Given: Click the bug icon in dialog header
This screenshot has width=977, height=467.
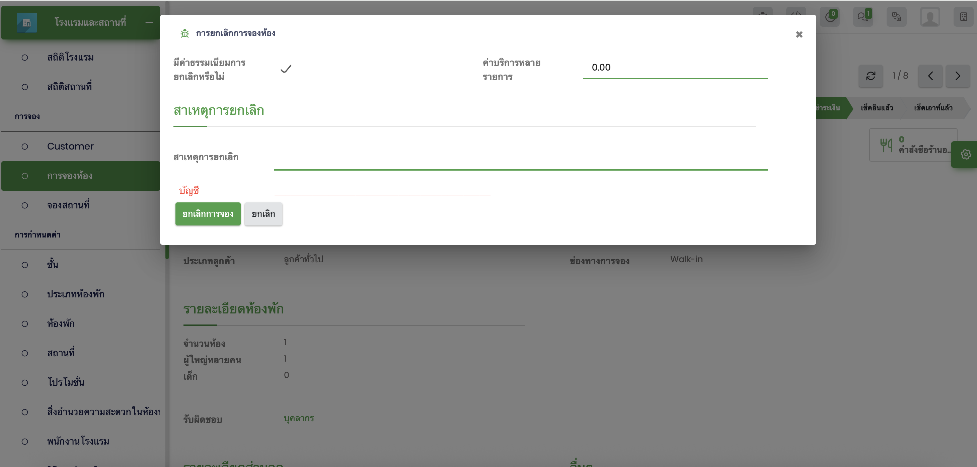Looking at the screenshot, I should [185, 33].
